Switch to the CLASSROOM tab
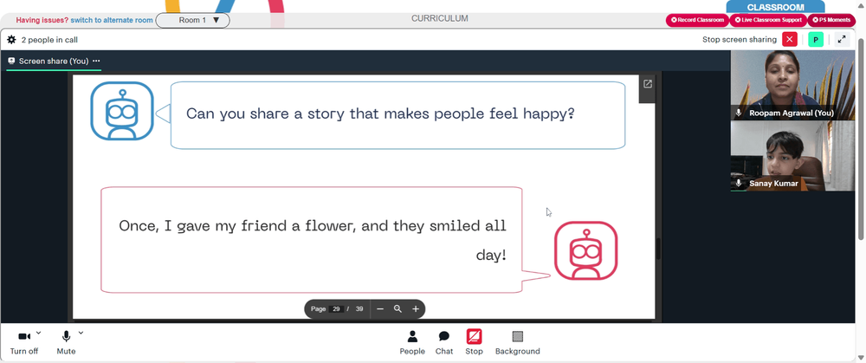 click(775, 7)
